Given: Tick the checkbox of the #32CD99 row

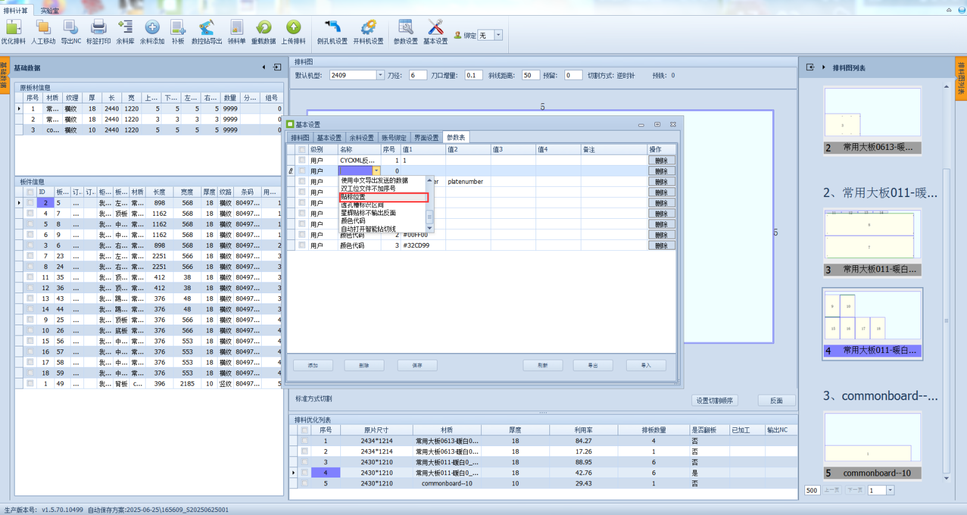Looking at the screenshot, I should coord(302,245).
